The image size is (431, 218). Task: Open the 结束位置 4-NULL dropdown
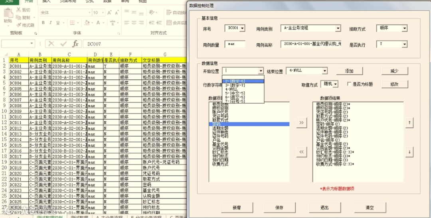[324, 71]
